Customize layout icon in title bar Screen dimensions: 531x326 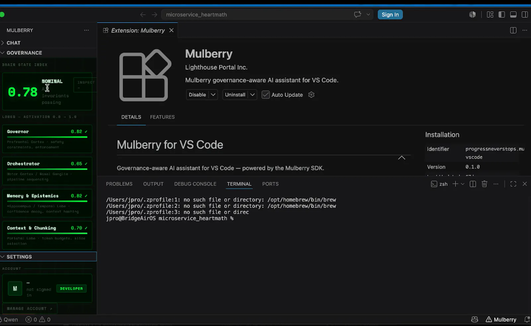(490, 14)
